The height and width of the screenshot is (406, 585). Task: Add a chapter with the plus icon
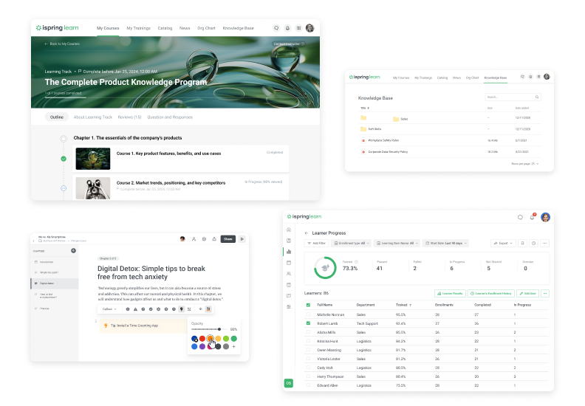point(74,250)
